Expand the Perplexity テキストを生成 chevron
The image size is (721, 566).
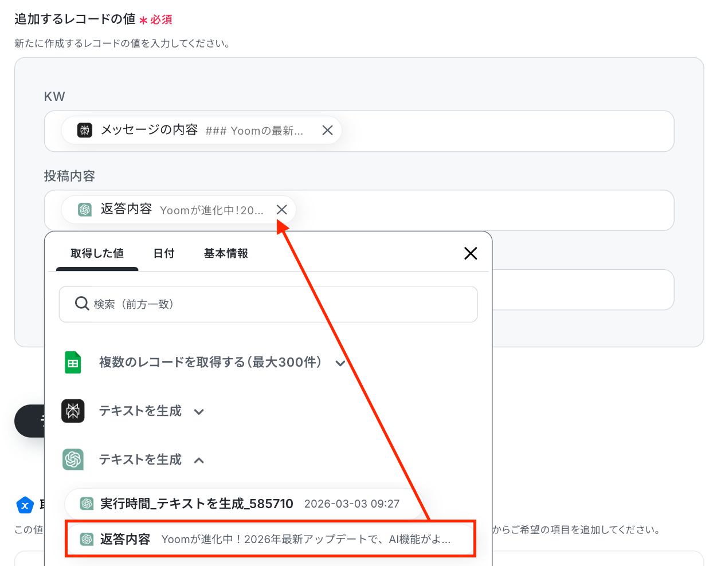(199, 412)
